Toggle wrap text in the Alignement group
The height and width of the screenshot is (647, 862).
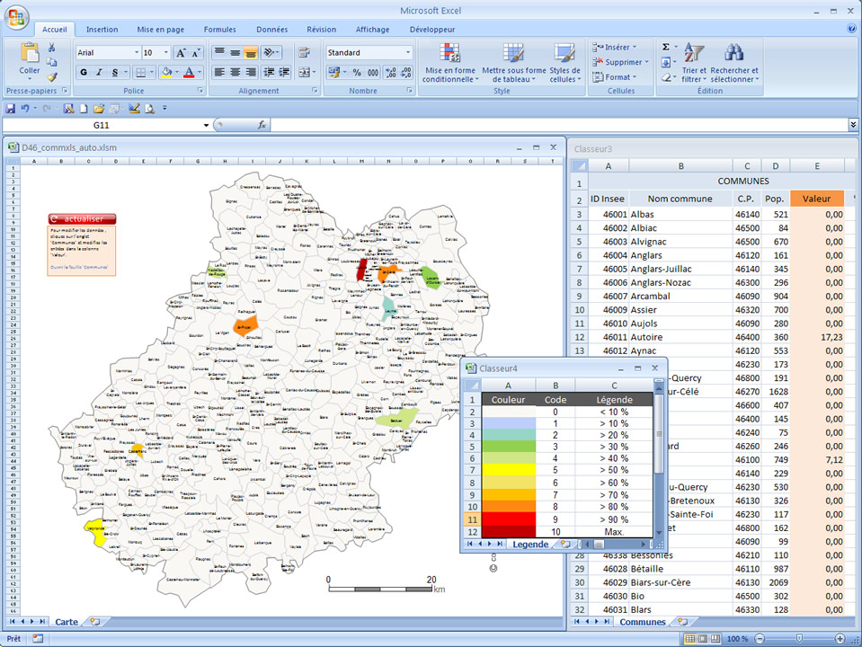pyautogui.click(x=304, y=53)
